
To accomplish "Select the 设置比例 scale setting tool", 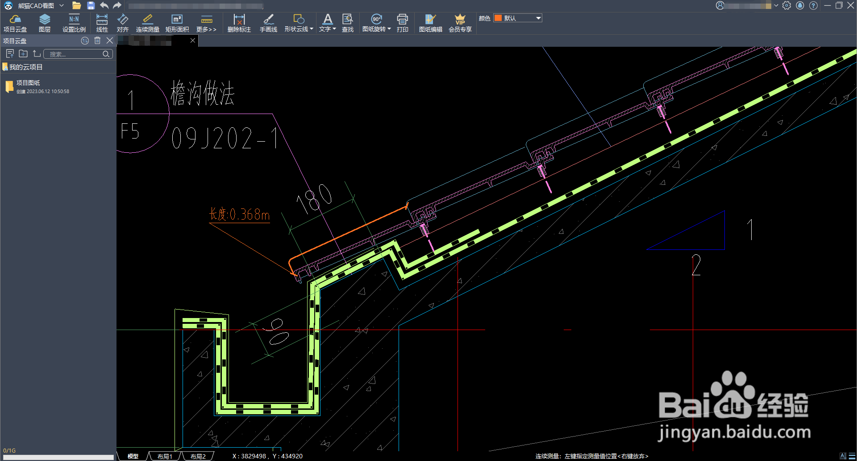I will coord(74,23).
